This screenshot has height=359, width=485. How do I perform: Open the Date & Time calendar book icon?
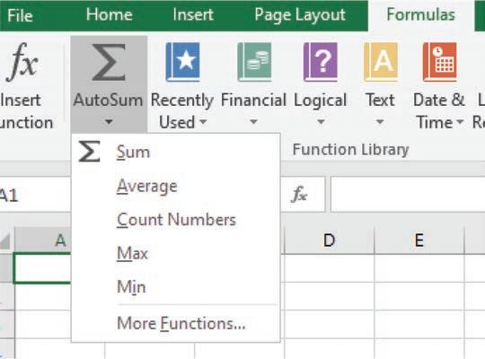pyautogui.click(x=439, y=62)
